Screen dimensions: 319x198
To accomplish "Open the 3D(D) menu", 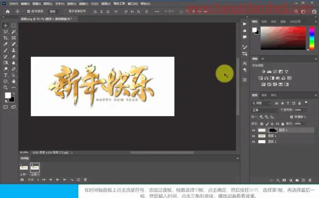I will [x=95, y=4].
